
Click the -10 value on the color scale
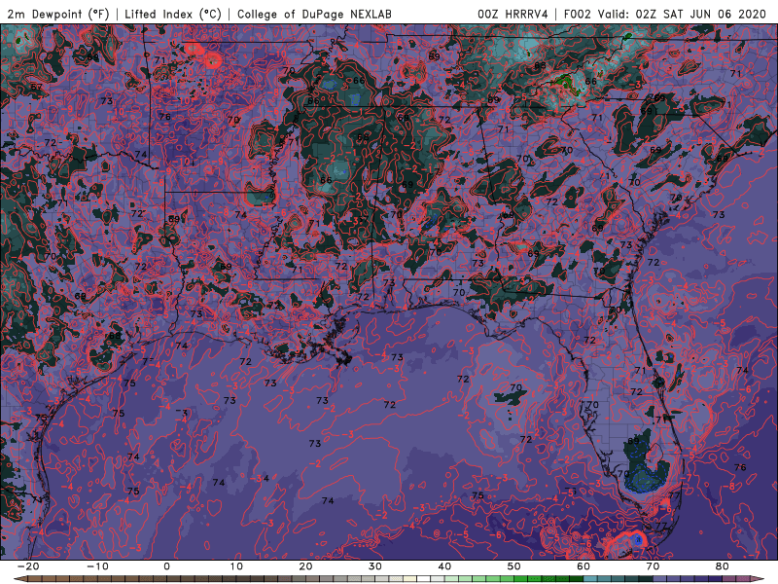coord(97,566)
